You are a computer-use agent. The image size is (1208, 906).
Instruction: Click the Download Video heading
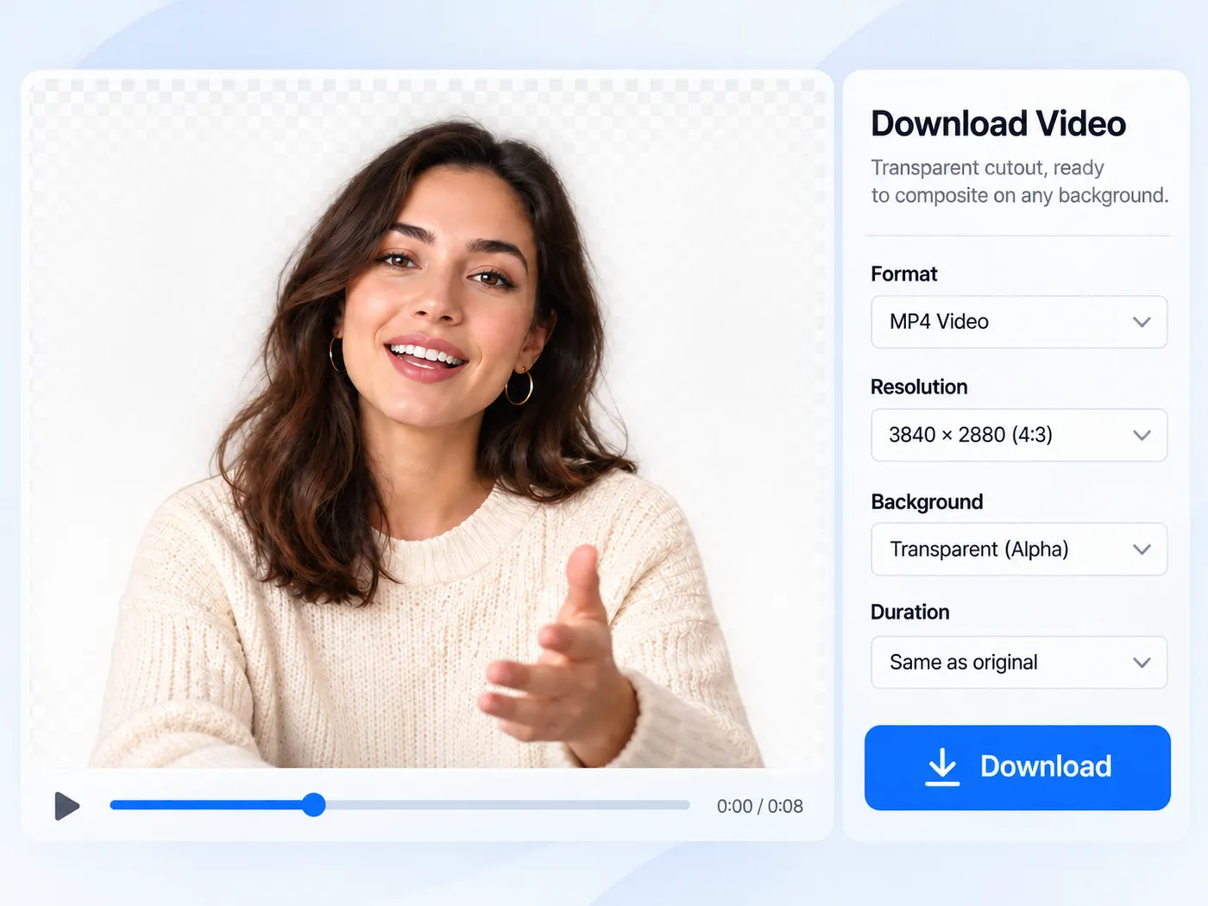point(998,123)
